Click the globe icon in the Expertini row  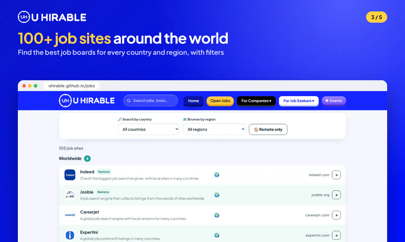click(x=217, y=235)
